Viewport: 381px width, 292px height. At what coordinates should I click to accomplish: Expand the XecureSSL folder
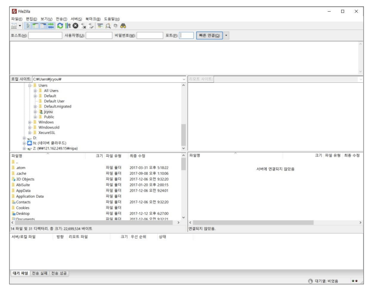pos(30,133)
